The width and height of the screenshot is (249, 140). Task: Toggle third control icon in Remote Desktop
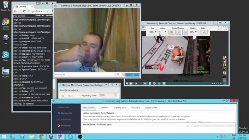[185, 32]
